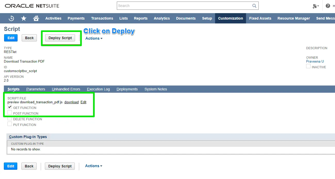Click the script file download link
The image size is (335, 179).
(x=71, y=102)
